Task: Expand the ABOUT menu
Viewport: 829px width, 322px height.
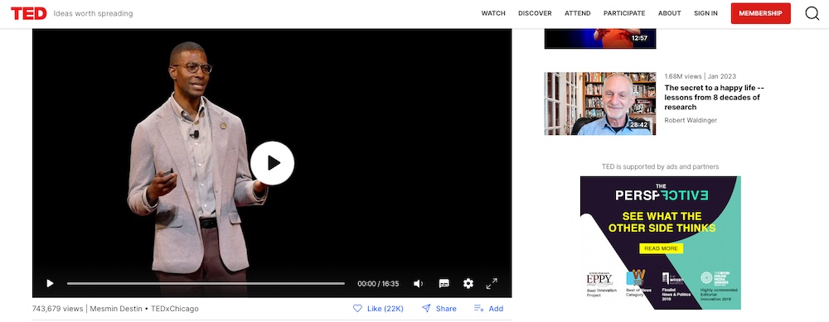Action: pyautogui.click(x=669, y=13)
